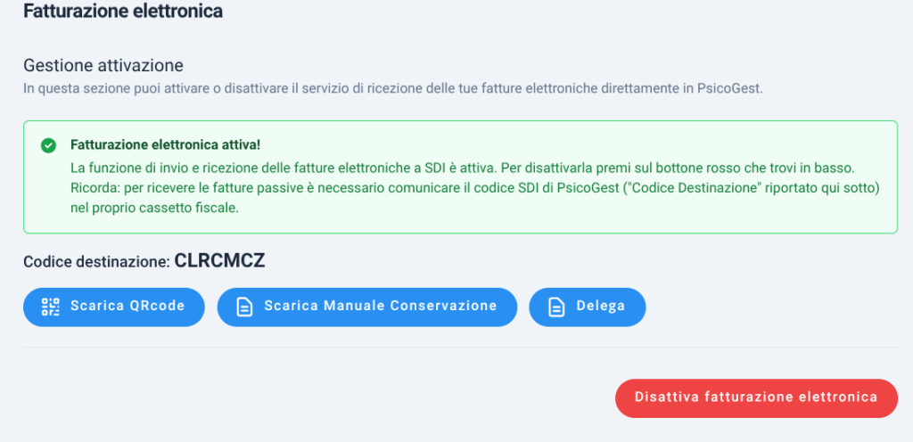Screen dimensions: 913x442
Task: Click the green checkmark success icon
Action: coord(48,145)
